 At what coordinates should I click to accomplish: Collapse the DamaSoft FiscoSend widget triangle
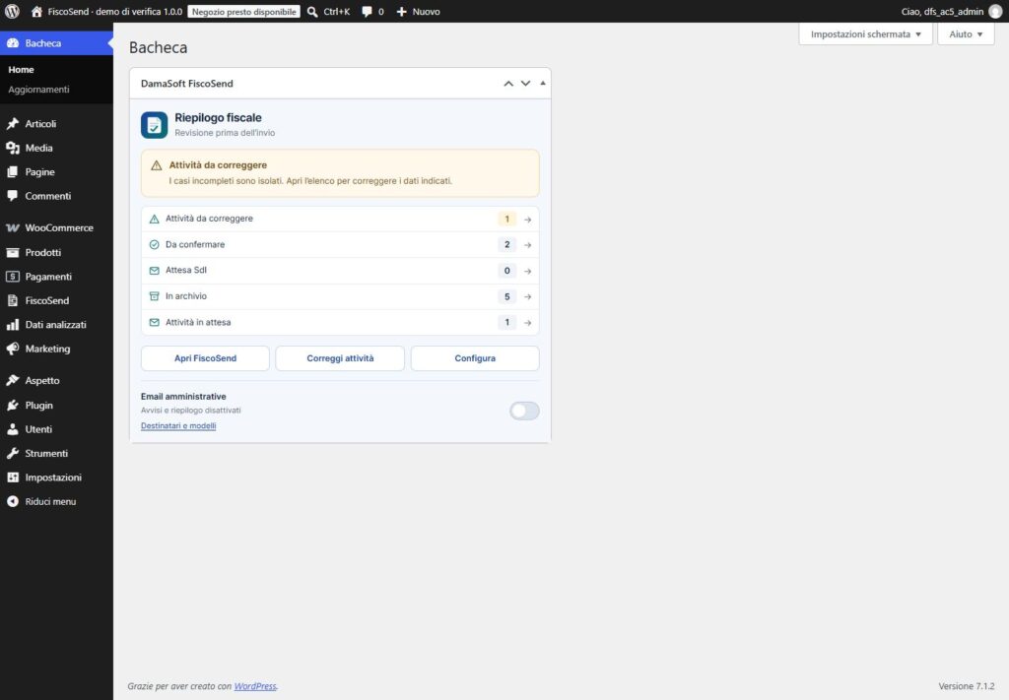click(x=543, y=83)
